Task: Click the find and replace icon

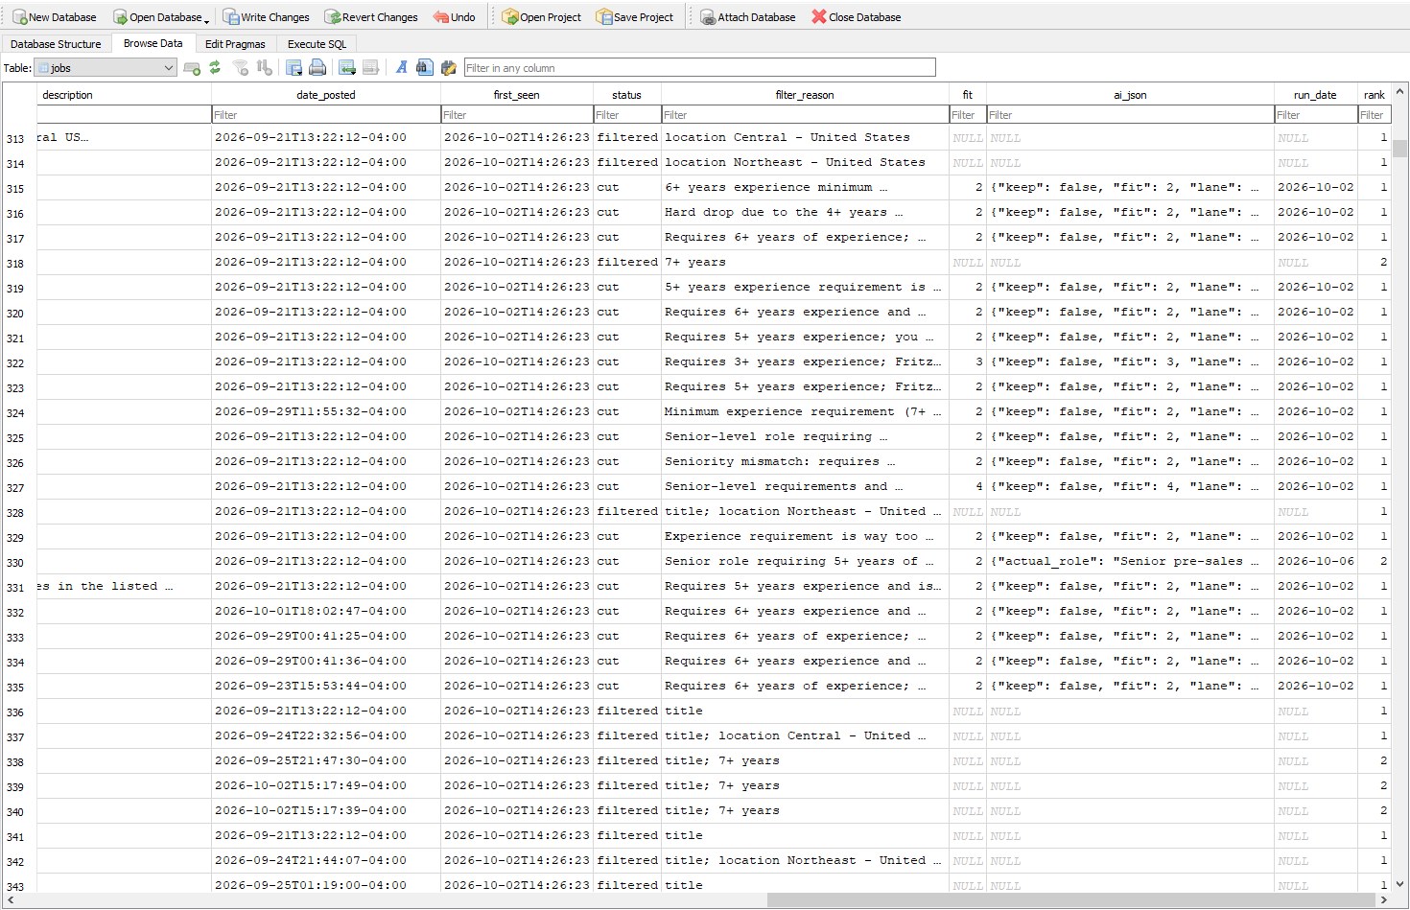Action: pos(448,68)
